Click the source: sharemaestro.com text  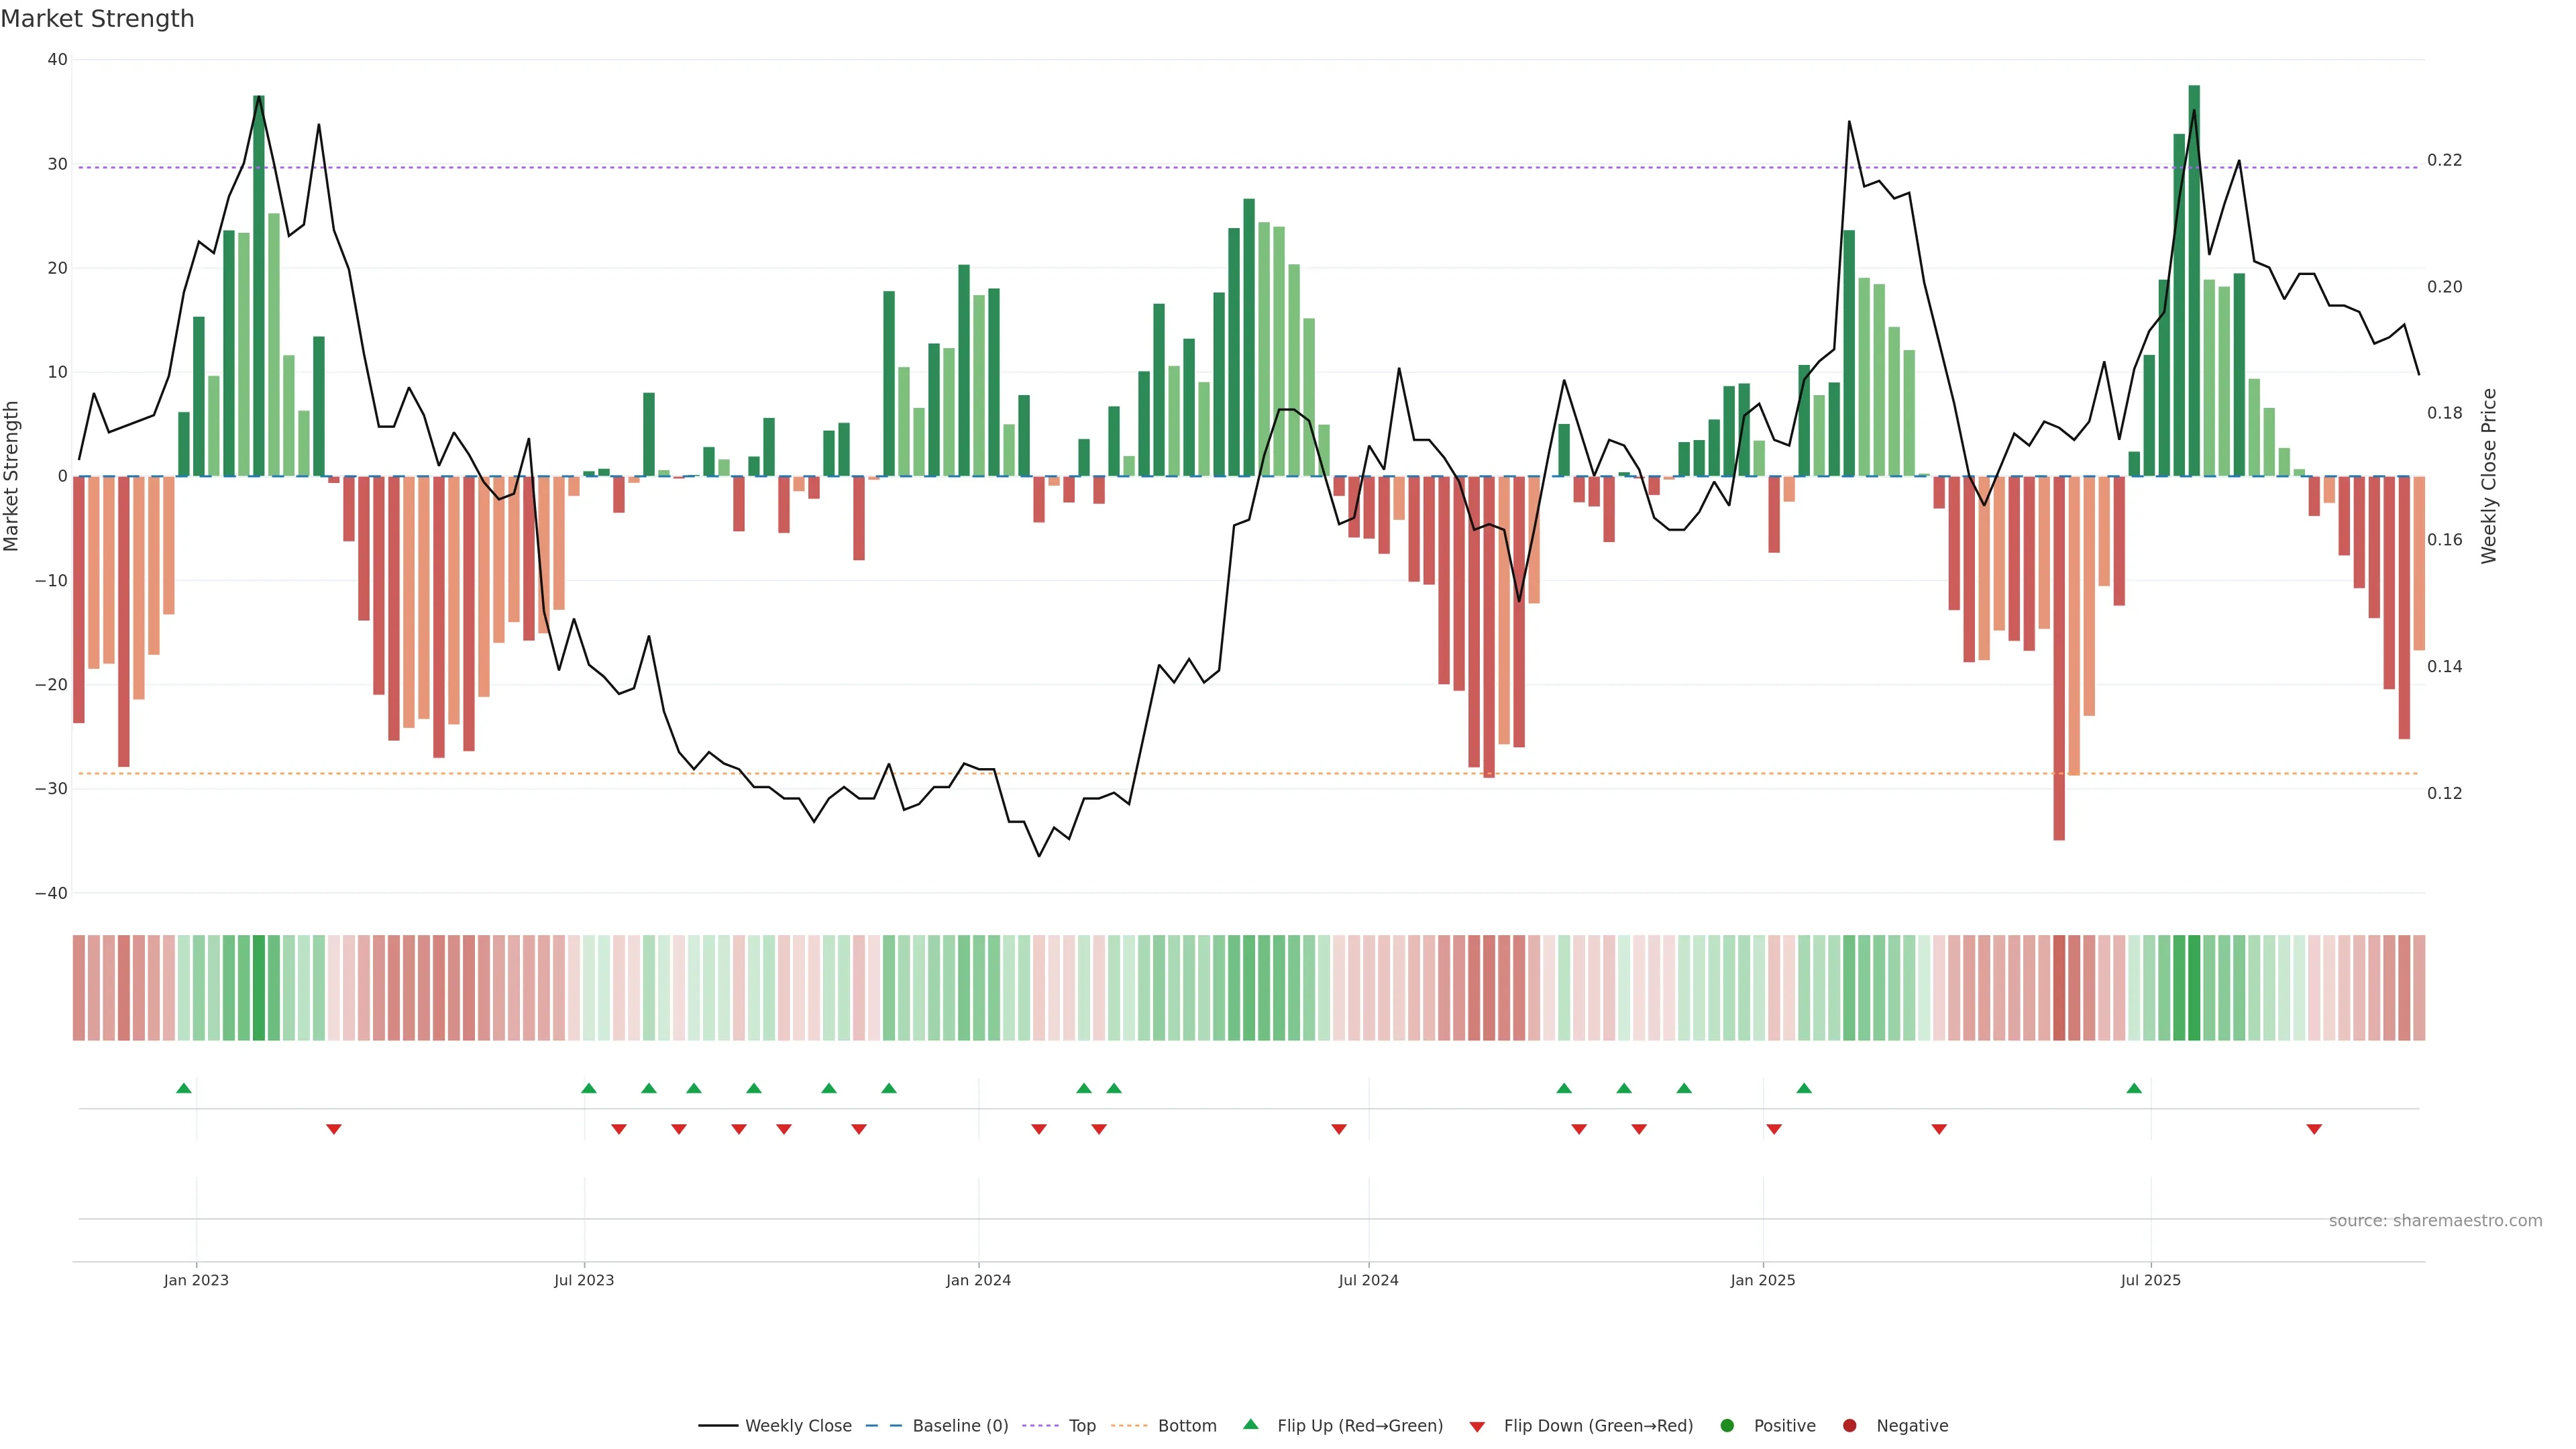point(2435,1221)
